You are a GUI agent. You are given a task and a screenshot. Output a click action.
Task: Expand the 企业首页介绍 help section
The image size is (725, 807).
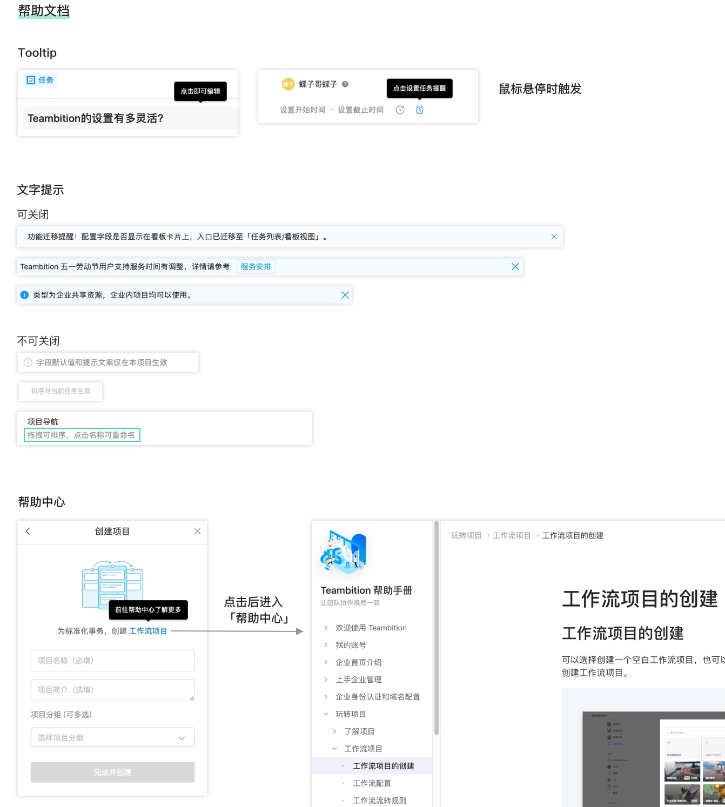(x=326, y=662)
